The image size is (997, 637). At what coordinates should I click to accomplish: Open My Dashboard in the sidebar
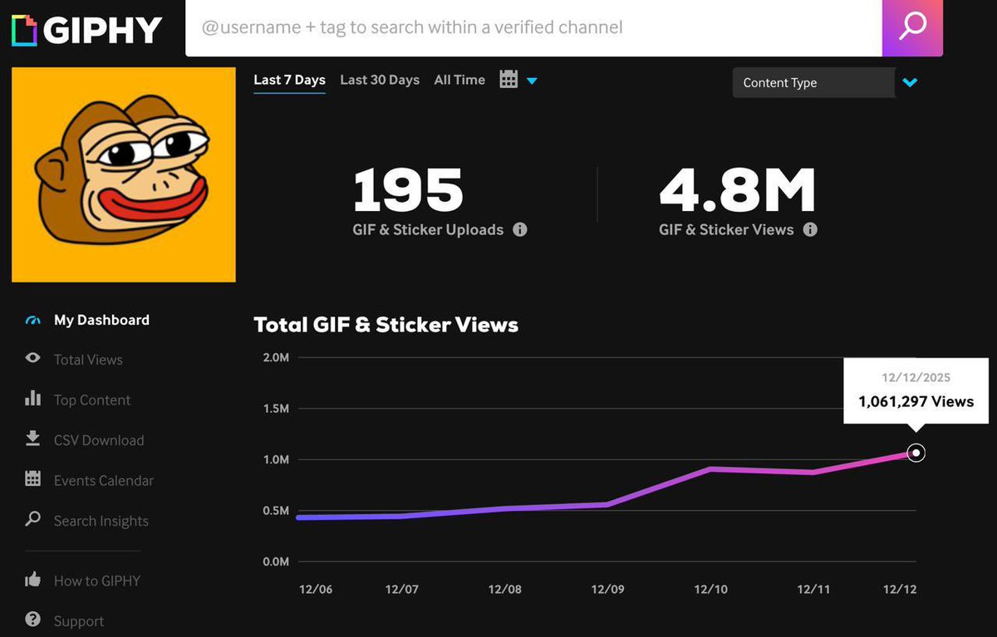pos(101,320)
